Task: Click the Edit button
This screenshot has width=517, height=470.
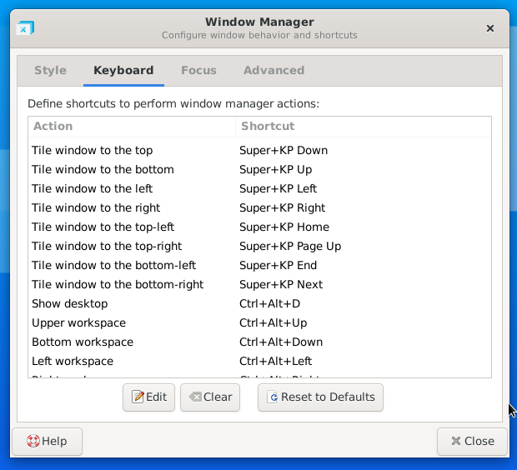Action: click(x=148, y=397)
